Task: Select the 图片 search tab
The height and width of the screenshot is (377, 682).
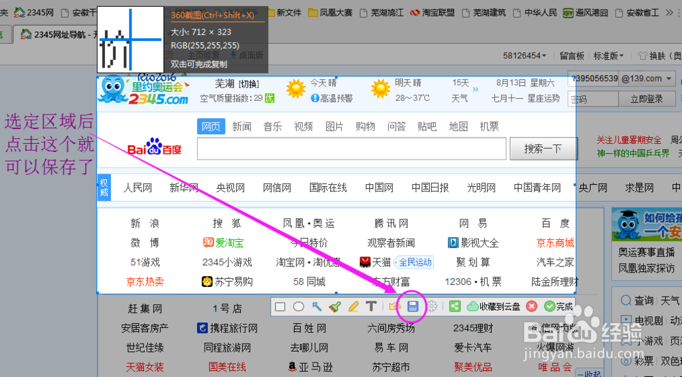Action: tap(334, 127)
